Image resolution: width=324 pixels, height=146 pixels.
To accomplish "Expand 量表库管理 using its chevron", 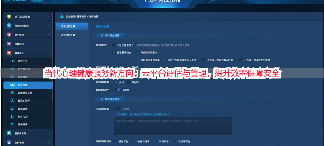I will [49, 133].
